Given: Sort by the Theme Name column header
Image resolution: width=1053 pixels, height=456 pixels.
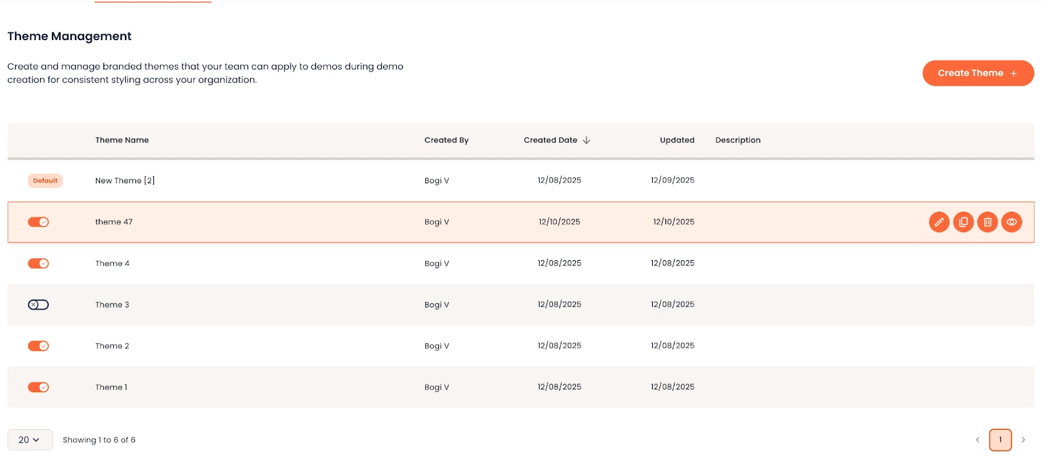Looking at the screenshot, I should 122,140.
